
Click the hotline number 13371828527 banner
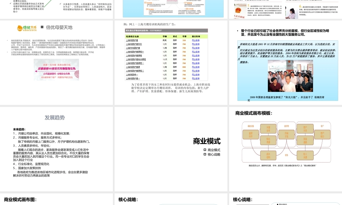[144, 30]
